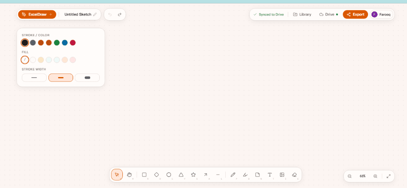Pick the triangle shape tool
This screenshot has height=188, width=407.
point(181,175)
